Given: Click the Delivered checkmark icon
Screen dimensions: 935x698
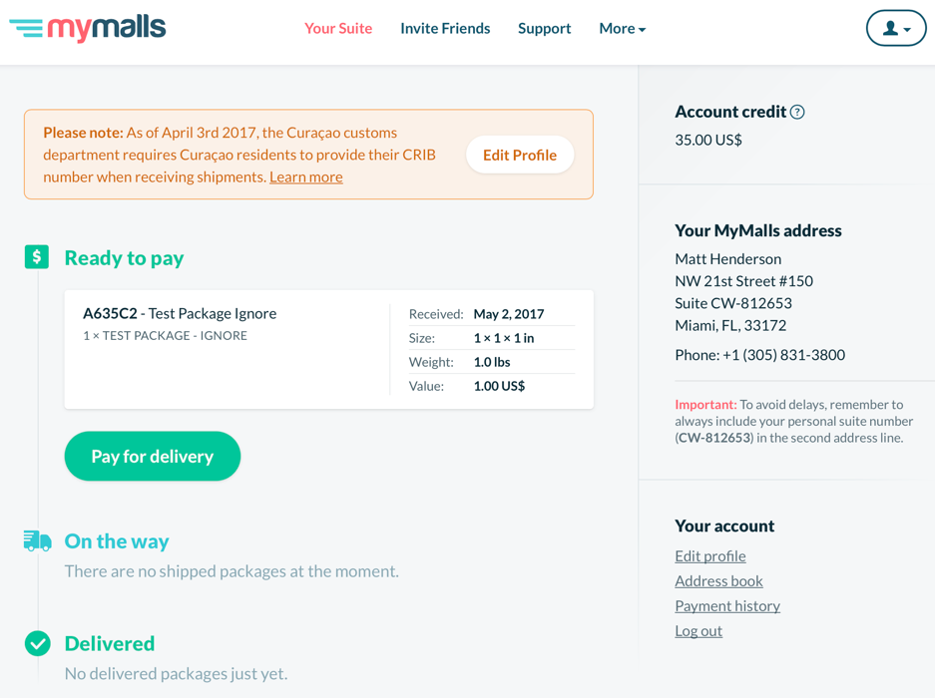Looking at the screenshot, I should click(x=38, y=643).
